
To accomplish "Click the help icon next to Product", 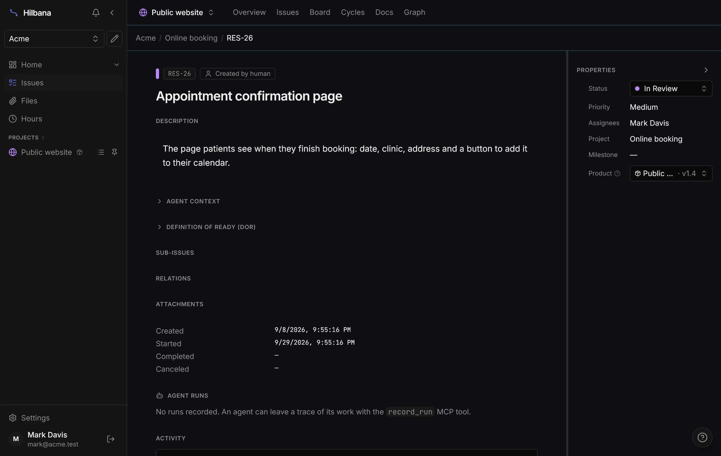I will tap(617, 173).
